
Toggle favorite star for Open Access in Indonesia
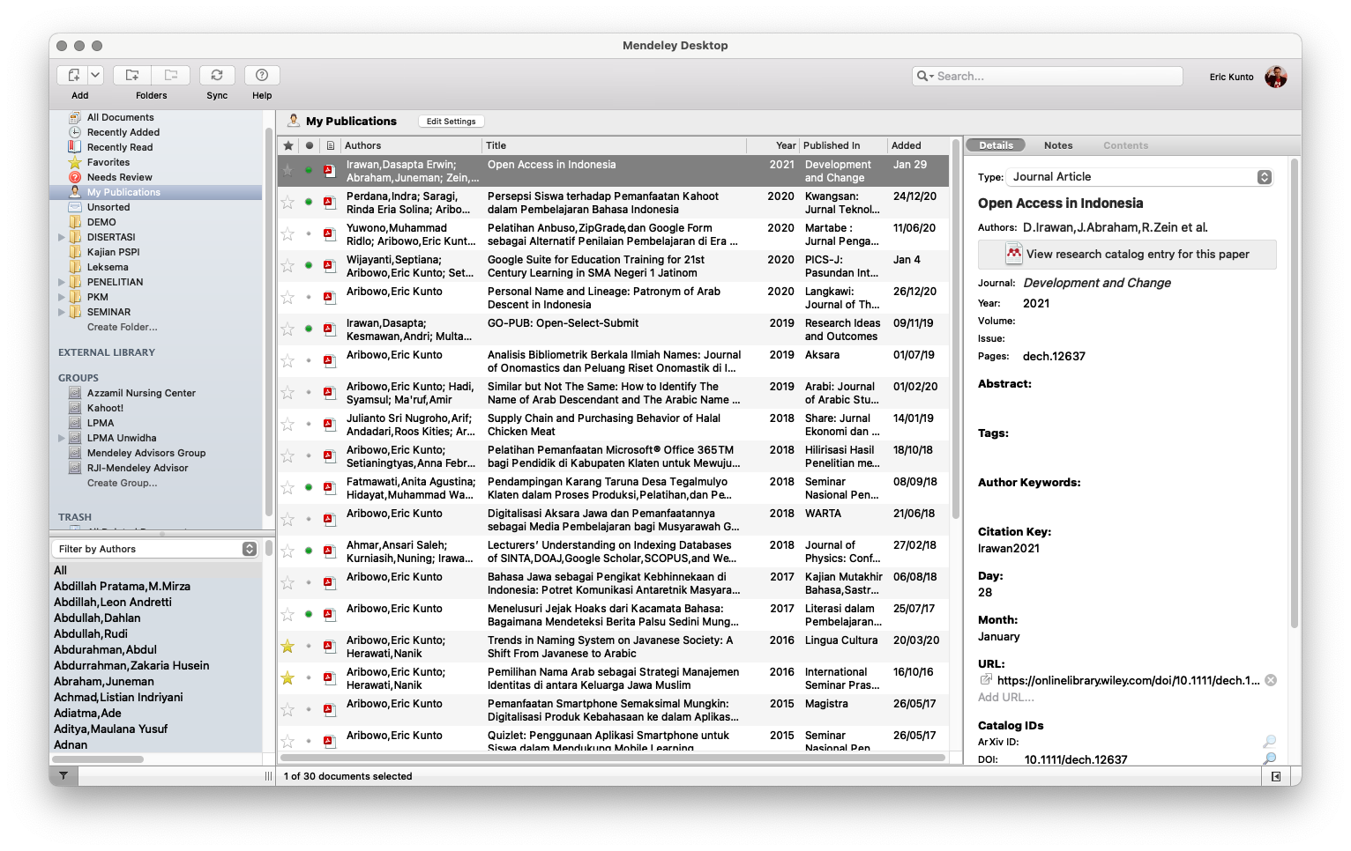pos(287,170)
